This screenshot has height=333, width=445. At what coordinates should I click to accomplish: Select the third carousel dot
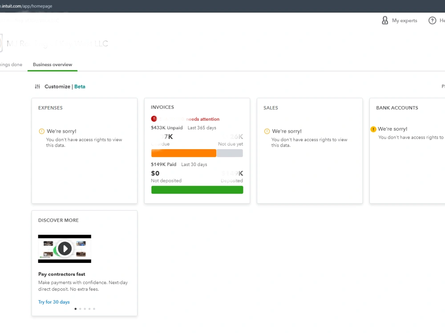tap(85, 309)
